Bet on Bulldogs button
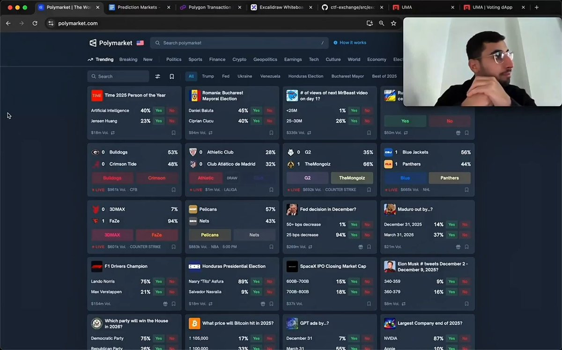Viewport: 562px width, 350px height. coord(112,178)
